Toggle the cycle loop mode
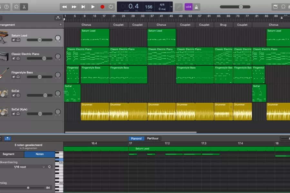Screen dimensions: 290x193 point(111,7)
